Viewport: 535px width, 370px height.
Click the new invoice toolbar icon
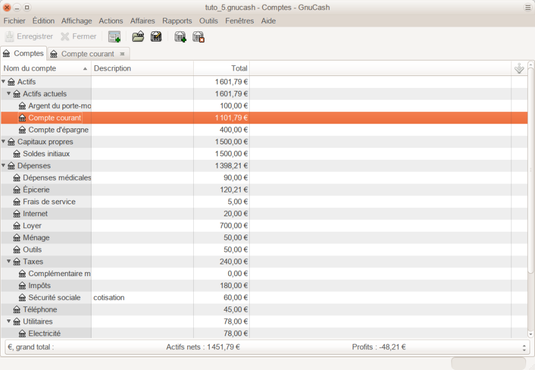coord(114,37)
